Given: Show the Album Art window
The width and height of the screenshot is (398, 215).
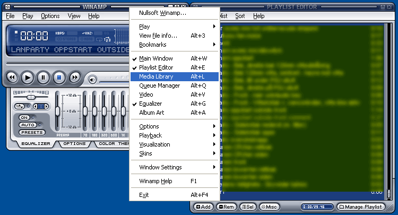Looking at the screenshot, I should (175, 113).
